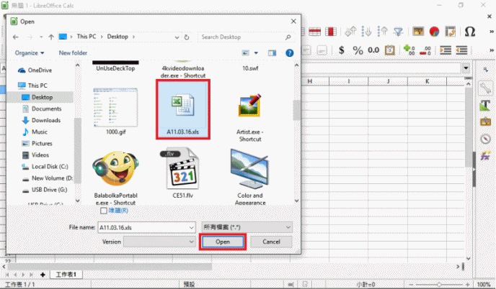The height and width of the screenshot is (289, 496).
Task: Click the Open button
Action: (x=223, y=242)
